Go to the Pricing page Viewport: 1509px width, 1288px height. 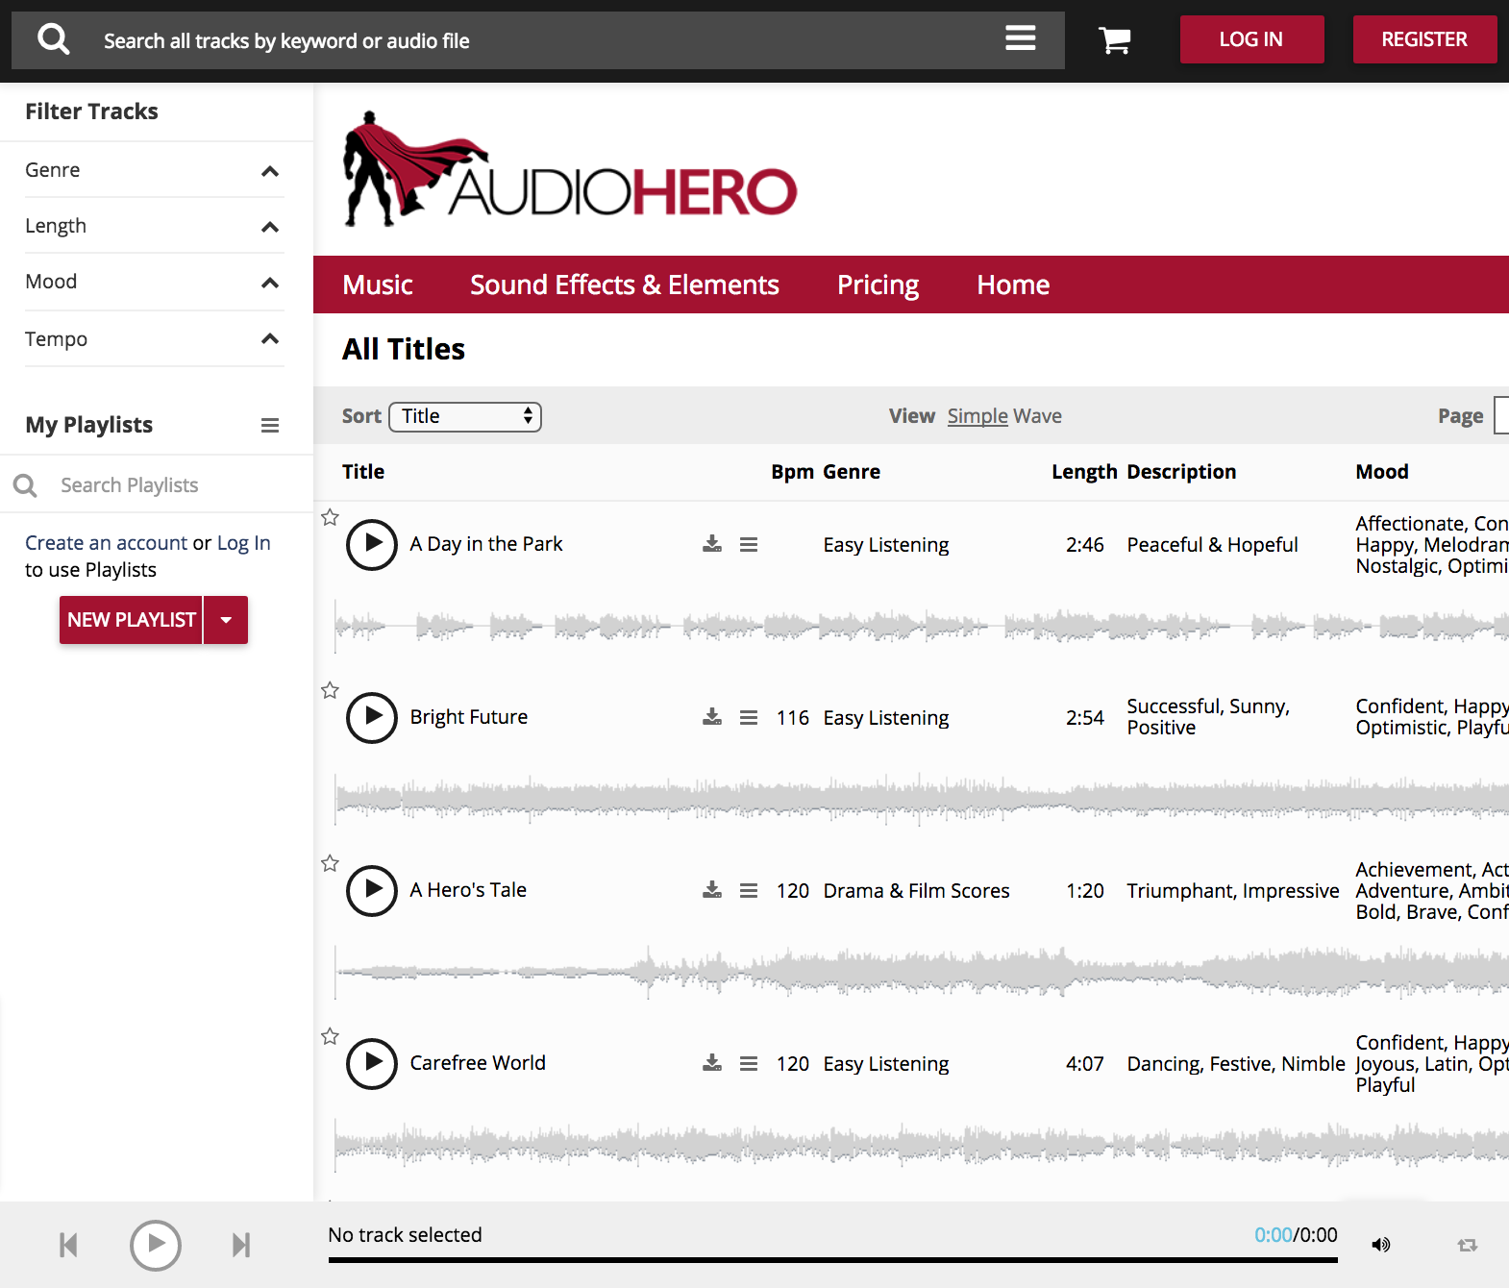pyautogui.click(x=878, y=285)
